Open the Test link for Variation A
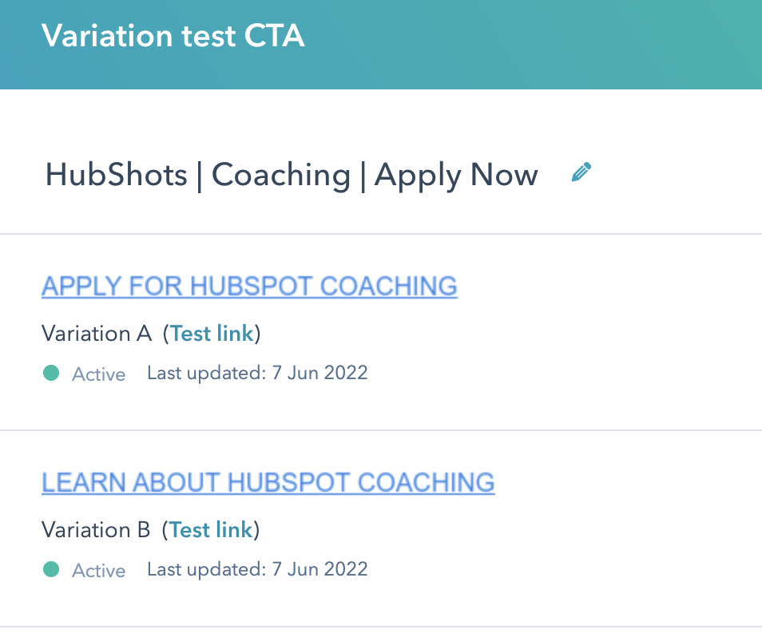This screenshot has width=762, height=637. coord(212,333)
